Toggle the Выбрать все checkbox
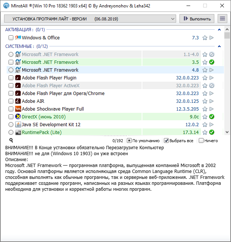The width and height of the screenshot is (231, 242). 166,141
